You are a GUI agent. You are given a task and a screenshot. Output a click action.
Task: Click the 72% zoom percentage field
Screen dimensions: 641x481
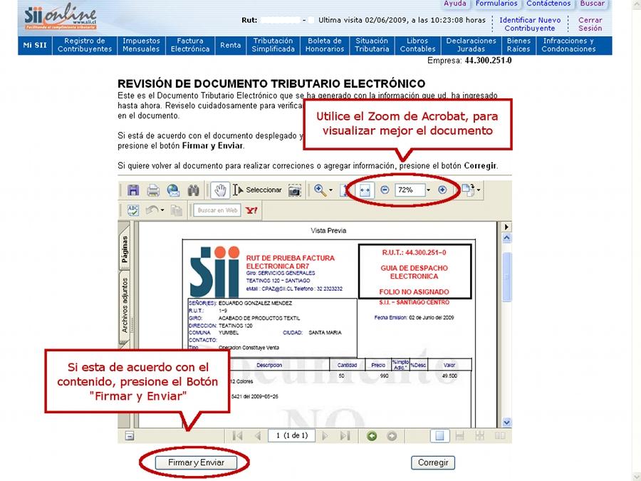point(410,190)
